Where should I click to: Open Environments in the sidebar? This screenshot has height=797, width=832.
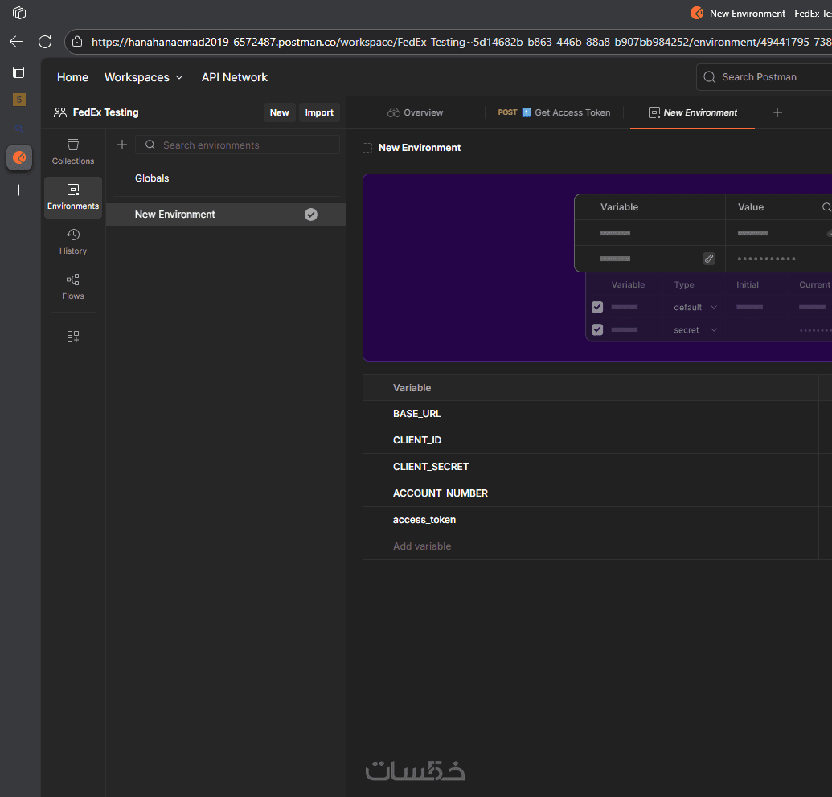(73, 197)
